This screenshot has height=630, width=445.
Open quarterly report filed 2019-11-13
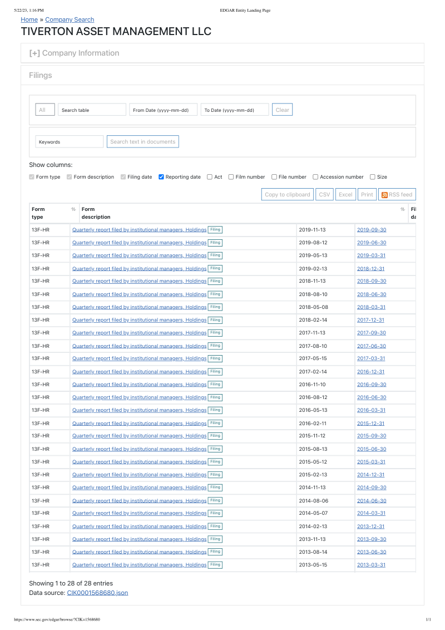(x=140, y=230)
